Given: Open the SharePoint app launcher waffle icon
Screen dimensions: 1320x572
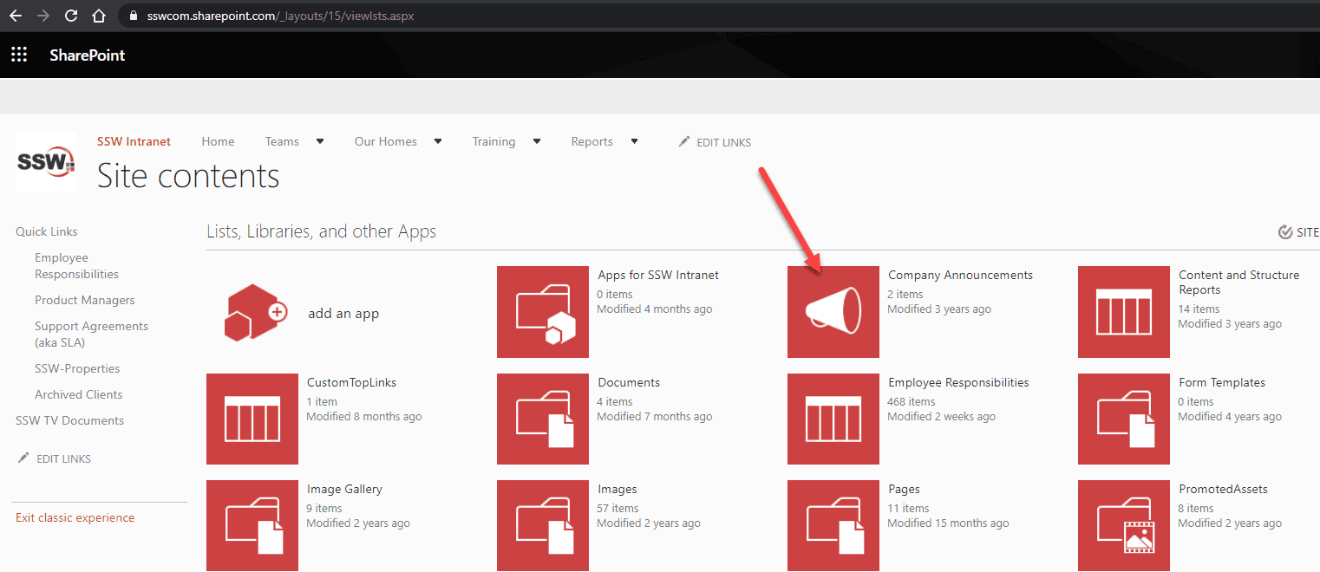Looking at the screenshot, I should click(x=19, y=55).
